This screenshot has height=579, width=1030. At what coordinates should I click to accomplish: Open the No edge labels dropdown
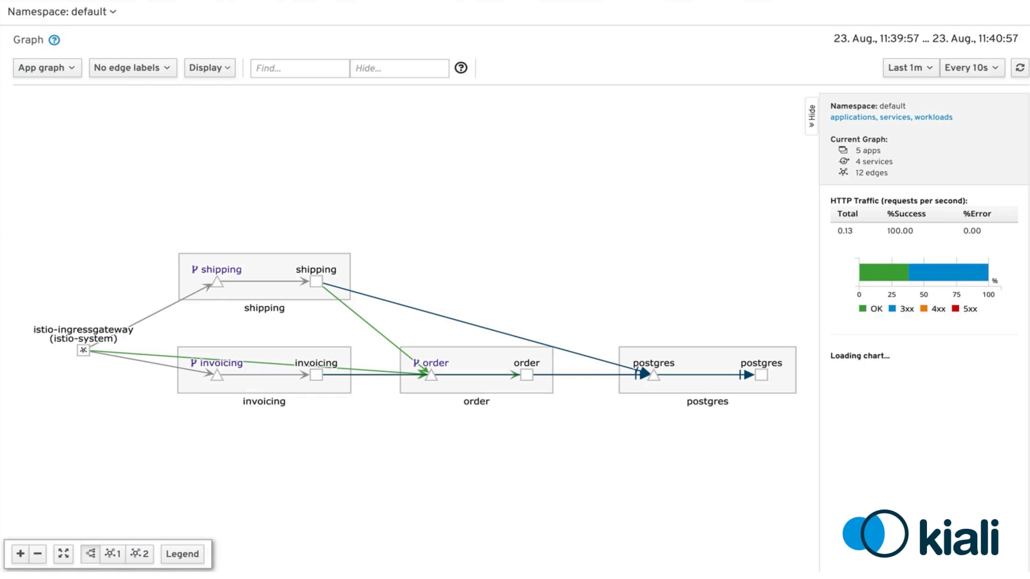[133, 68]
